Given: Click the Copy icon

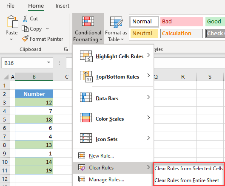Looking at the screenshot, I should click(25, 28).
